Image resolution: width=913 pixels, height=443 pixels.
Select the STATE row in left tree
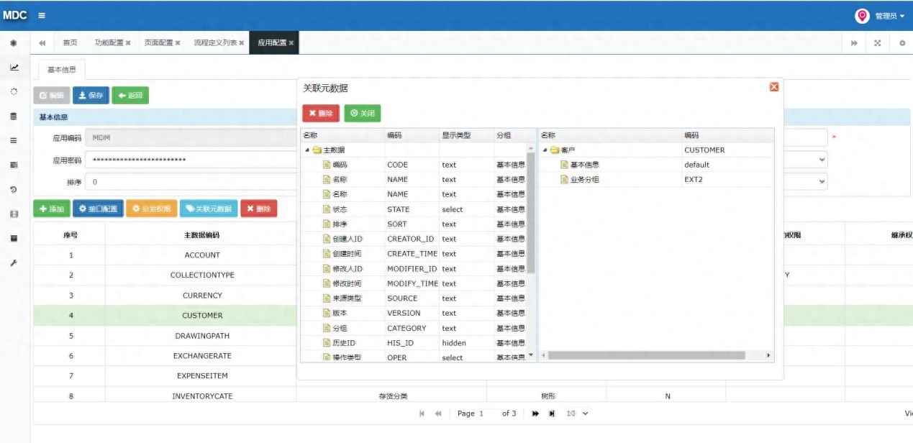click(414, 209)
